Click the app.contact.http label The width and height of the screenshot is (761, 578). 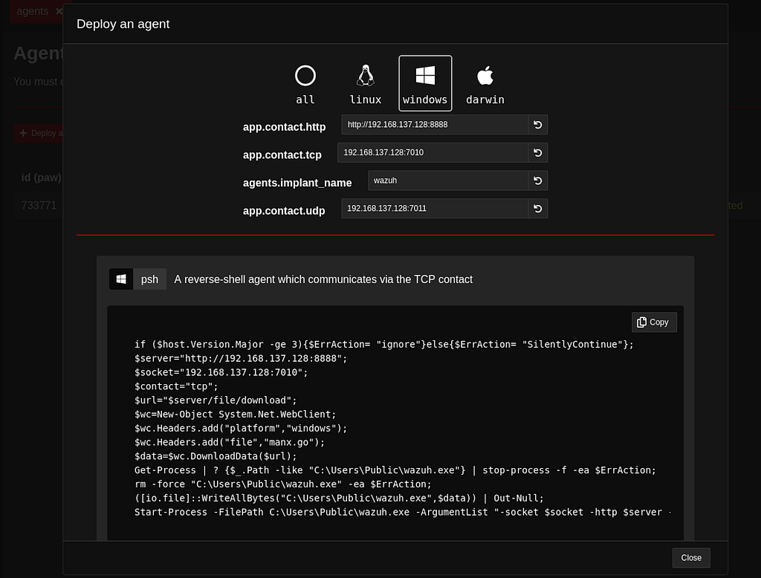(x=284, y=127)
